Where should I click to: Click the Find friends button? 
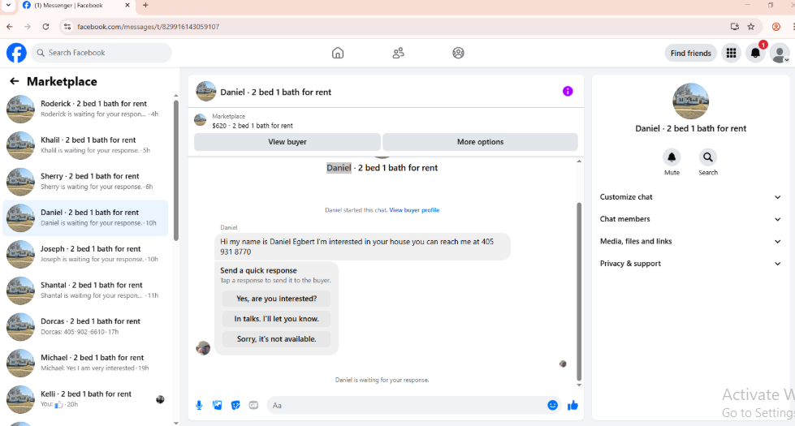pos(690,54)
